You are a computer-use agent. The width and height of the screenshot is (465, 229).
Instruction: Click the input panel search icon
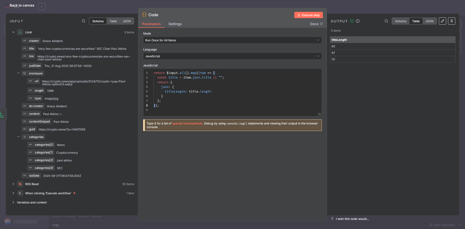tap(83, 21)
